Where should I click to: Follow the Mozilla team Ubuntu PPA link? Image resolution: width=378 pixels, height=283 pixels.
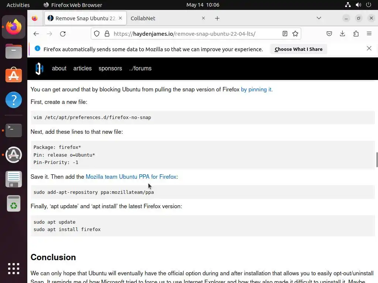131,177
